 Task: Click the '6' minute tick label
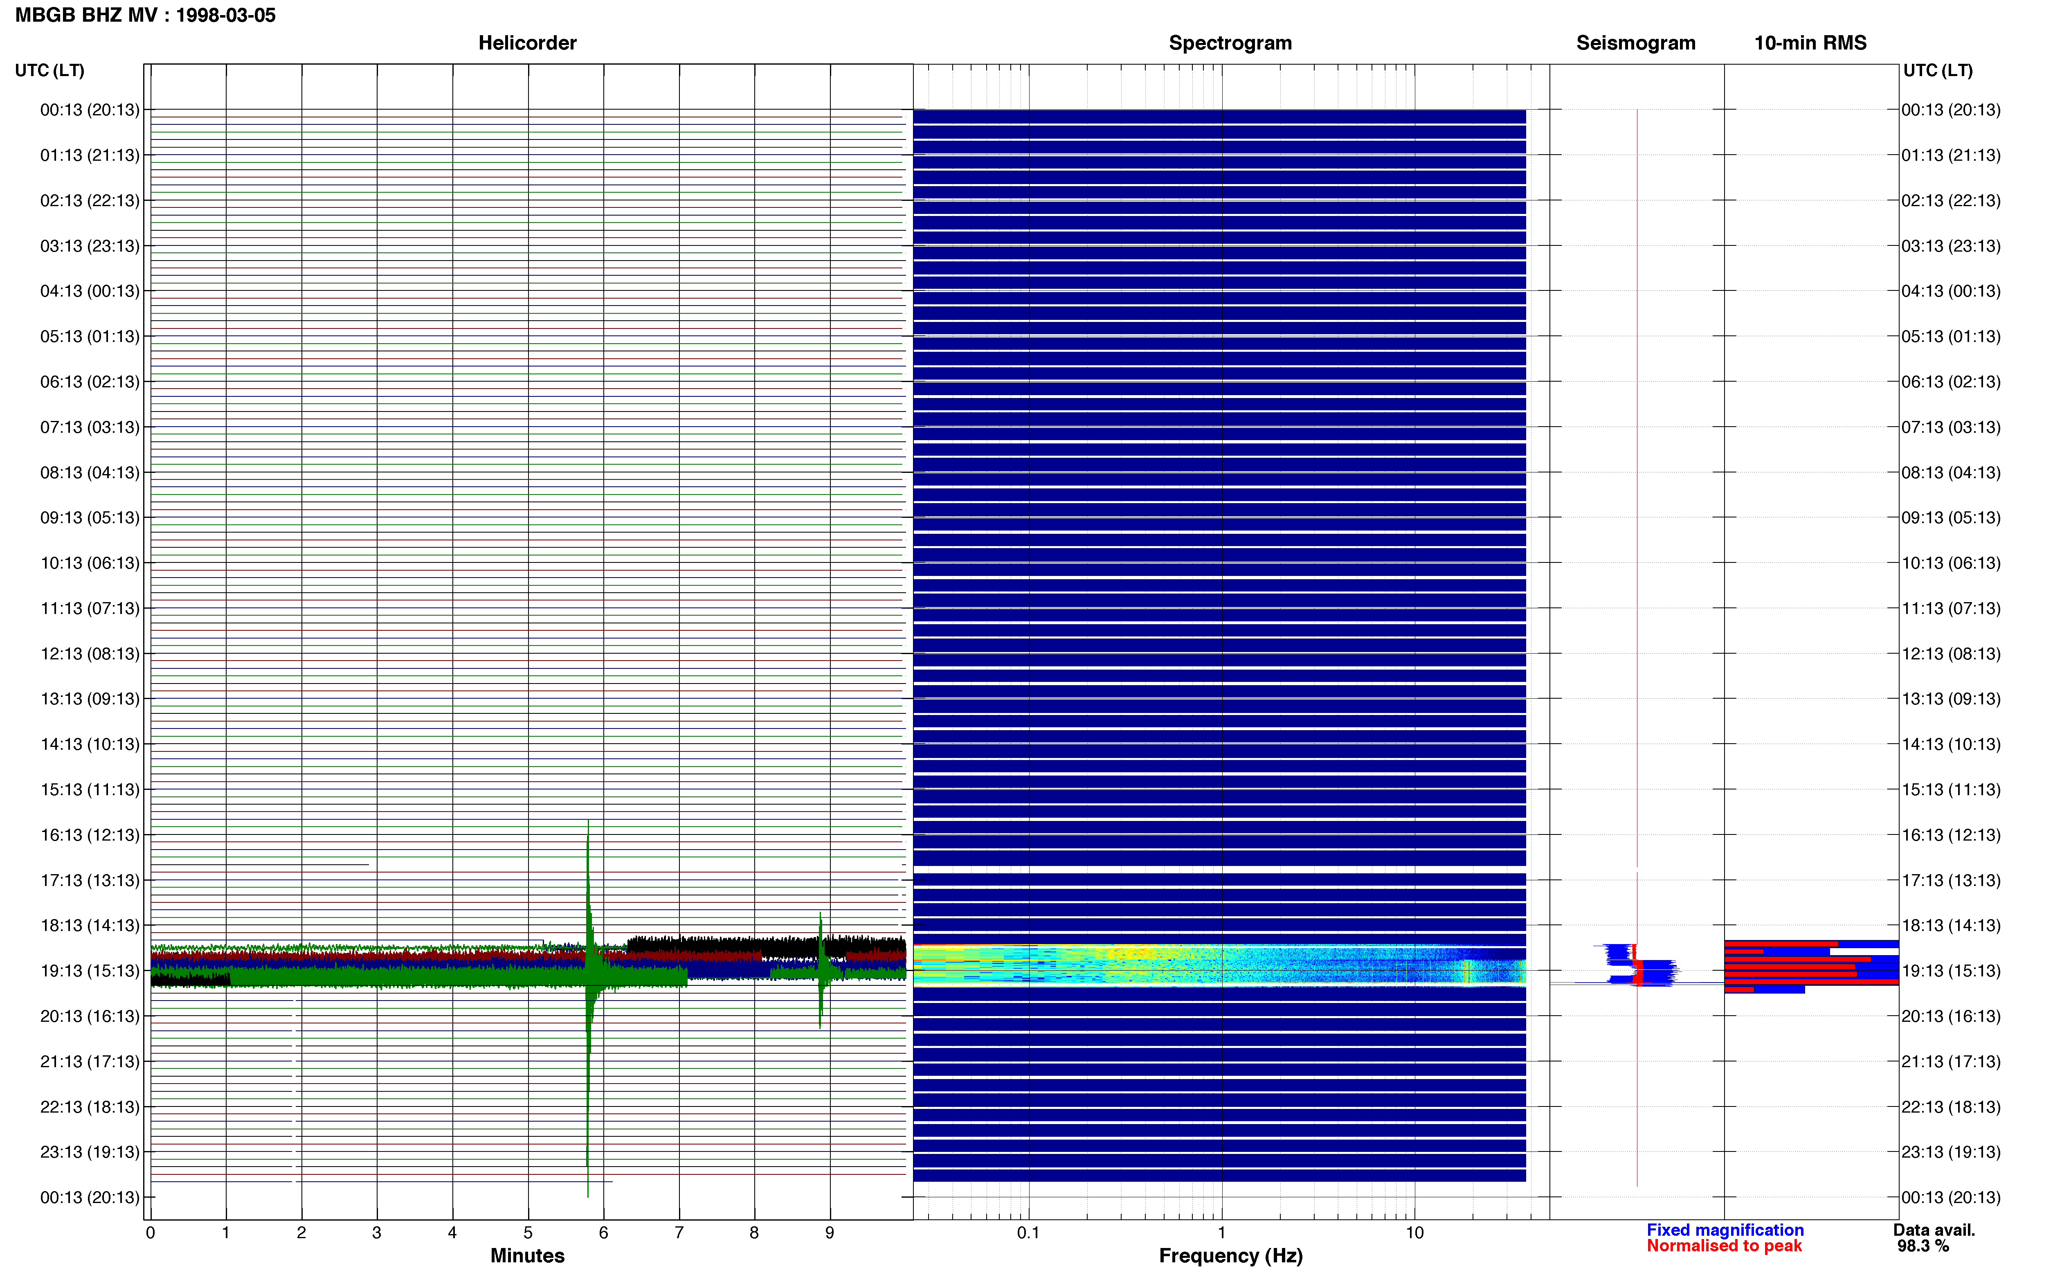(604, 1232)
